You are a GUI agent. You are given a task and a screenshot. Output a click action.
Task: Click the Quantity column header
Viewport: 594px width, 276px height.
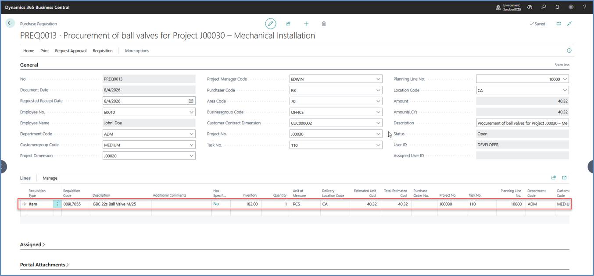click(280, 195)
